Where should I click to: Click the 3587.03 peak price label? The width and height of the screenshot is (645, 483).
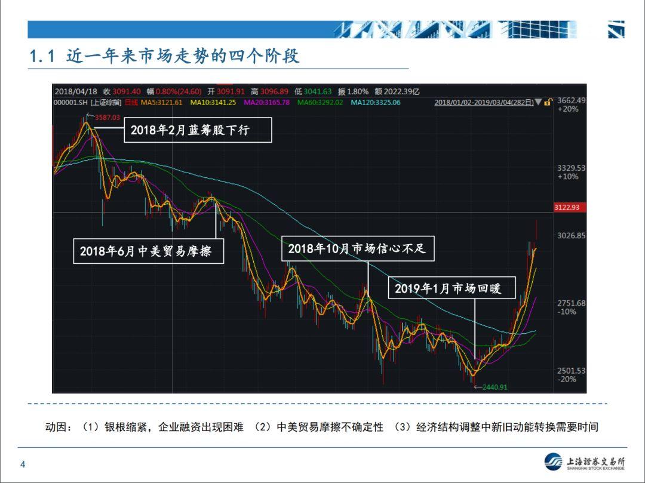[107, 118]
